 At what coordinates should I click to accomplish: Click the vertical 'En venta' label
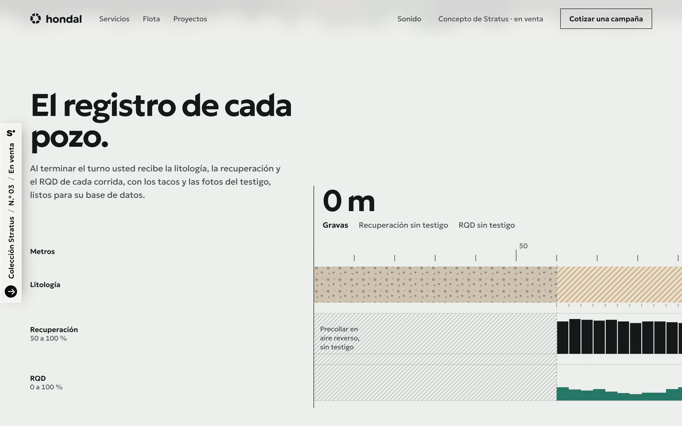[x=11, y=158]
